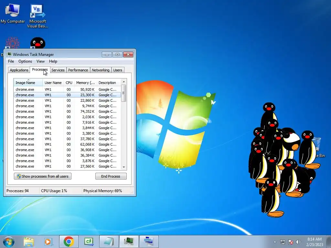This screenshot has width=331, height=248.
Task: Select chrome.exe row with 3,876 K
Action: [x=68, y=161]
